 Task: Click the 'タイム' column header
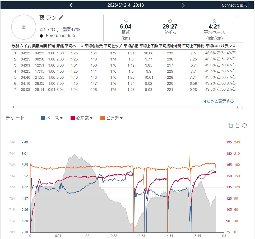coord(26,46)
